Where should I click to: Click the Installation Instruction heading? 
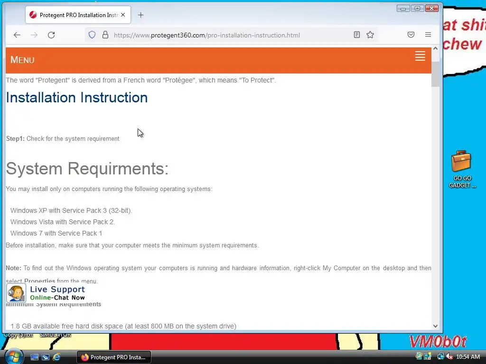[77, 98]
